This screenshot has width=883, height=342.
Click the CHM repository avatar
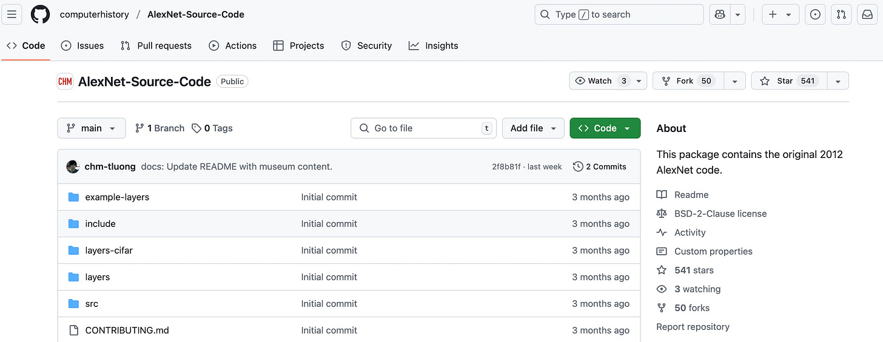(x=65, y=81)
